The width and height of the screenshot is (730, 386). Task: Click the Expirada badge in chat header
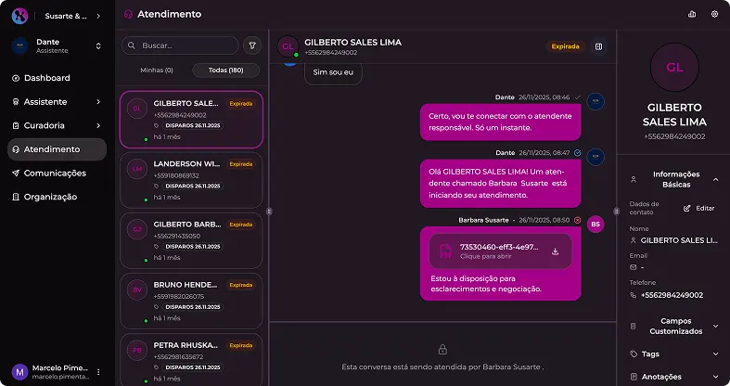tap(565, 46)
